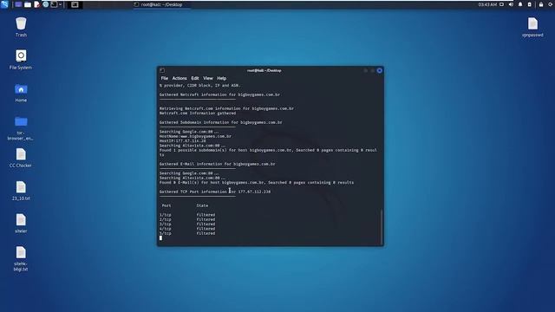Open the terminal Help menu
The height and width of the screenshot is (312, 555).
222,78
